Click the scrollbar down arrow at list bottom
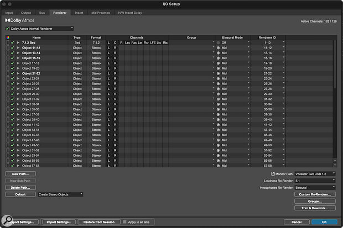 coord(335,165)
